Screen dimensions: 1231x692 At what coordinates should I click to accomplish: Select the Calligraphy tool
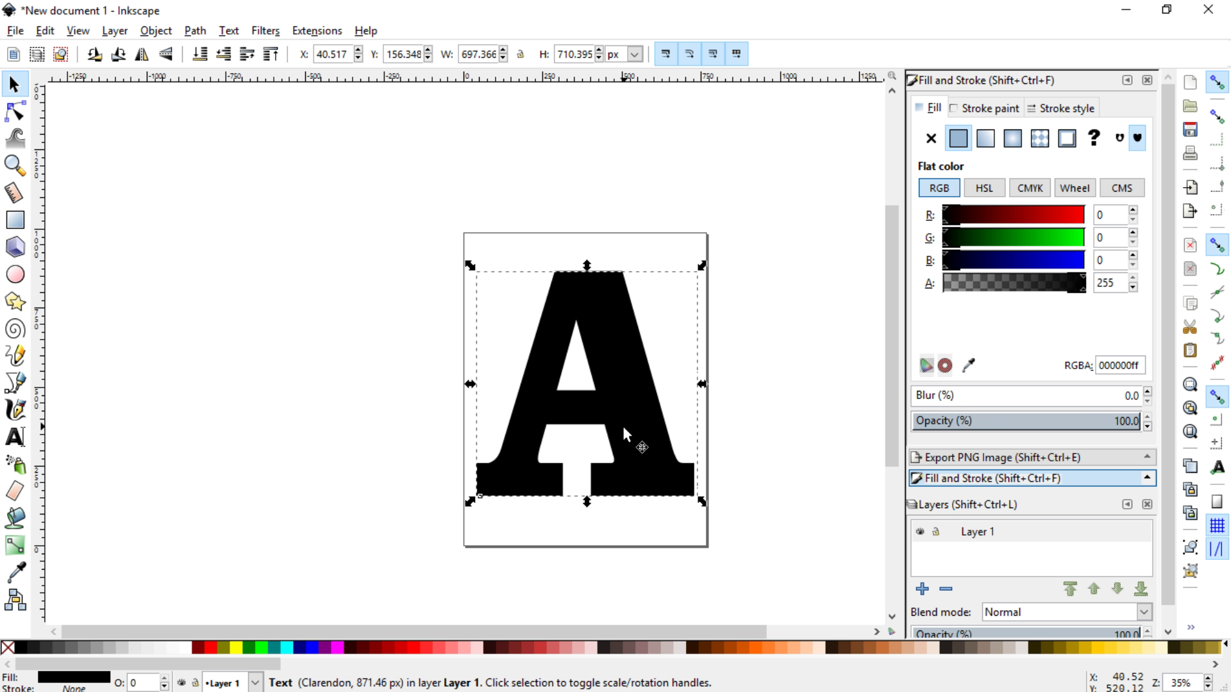pos(14,410)
